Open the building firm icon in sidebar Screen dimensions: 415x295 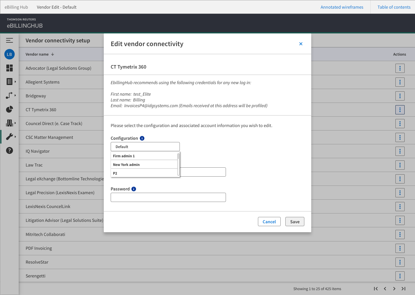pyautogui.click(x=10, y=123)
